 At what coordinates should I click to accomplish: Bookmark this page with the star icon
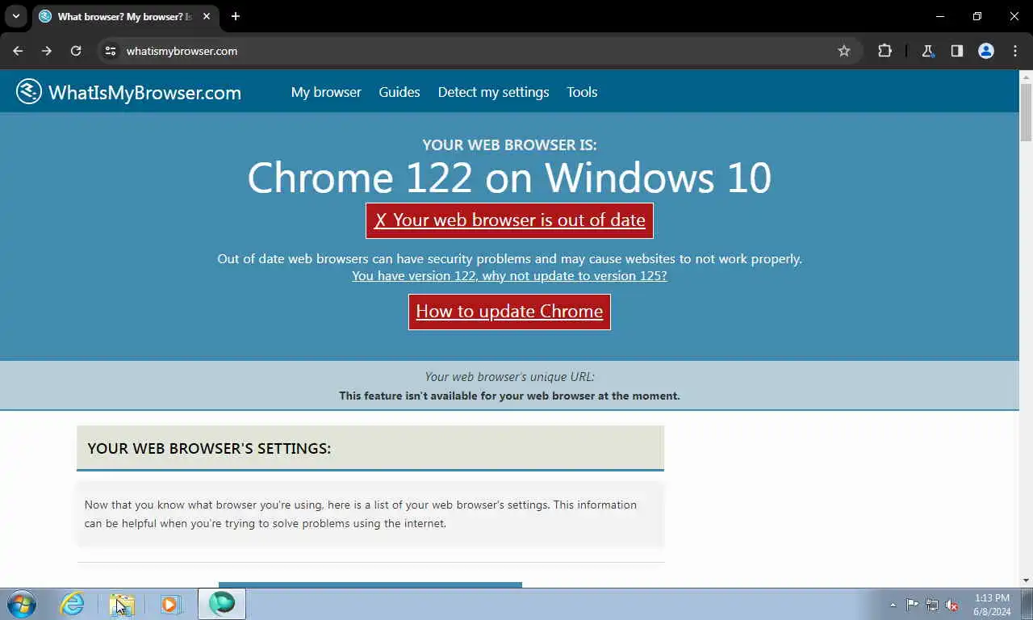tap(844, 51)
